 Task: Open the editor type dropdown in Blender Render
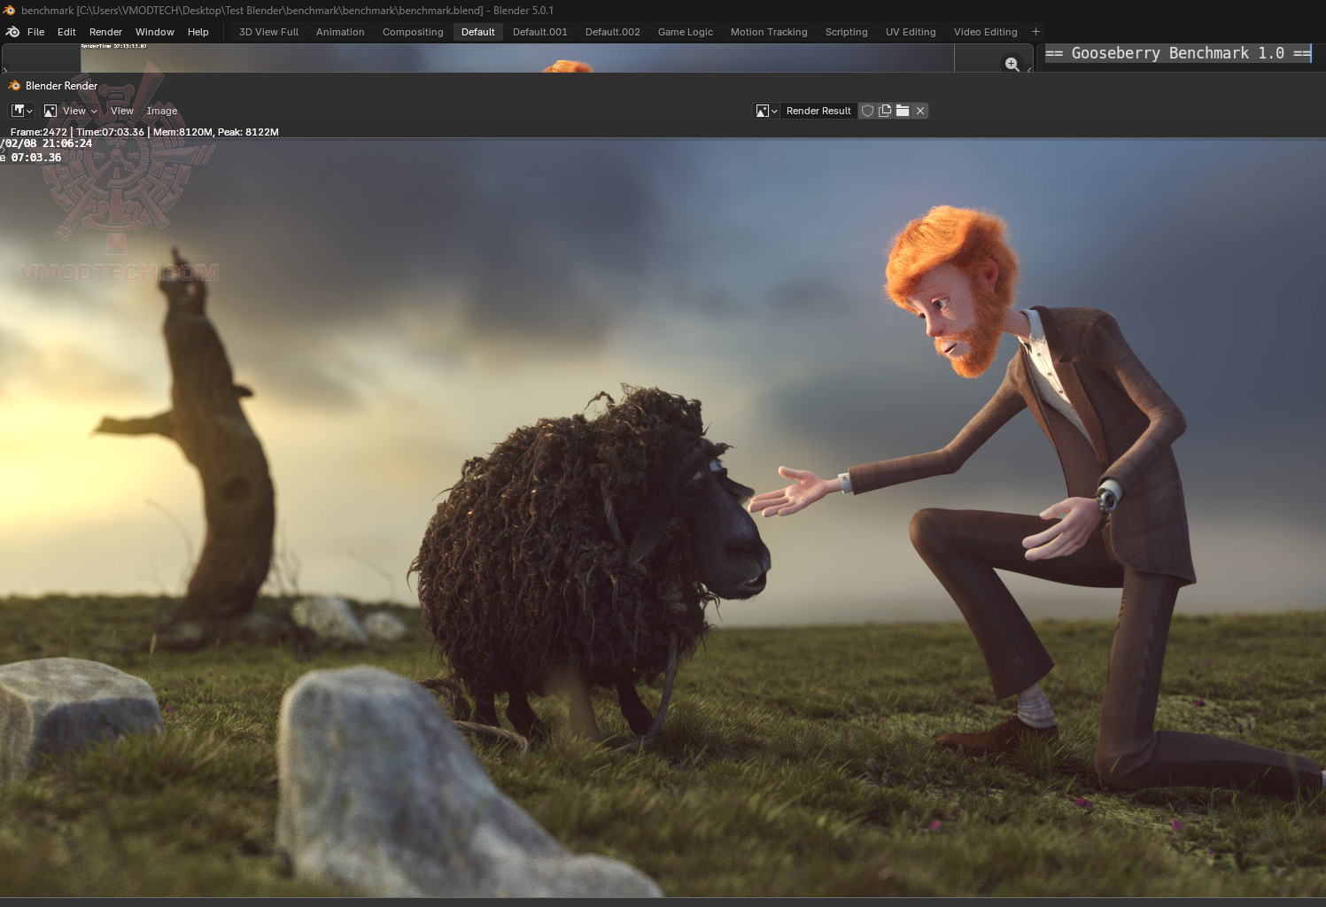tap(22, 111)
